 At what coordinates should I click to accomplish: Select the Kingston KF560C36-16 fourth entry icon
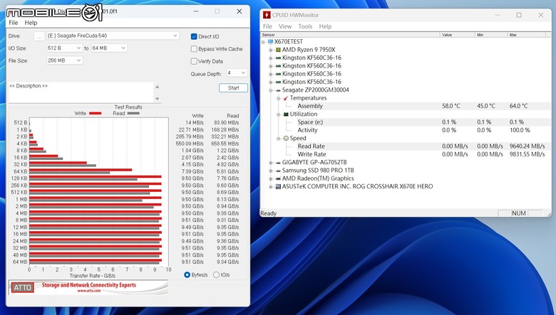click(x=278, y=82)
